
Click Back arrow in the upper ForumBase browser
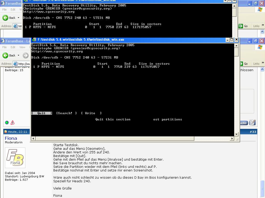coord(5,18)
